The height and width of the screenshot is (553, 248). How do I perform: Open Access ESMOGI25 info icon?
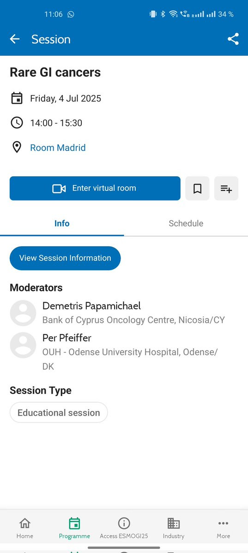point(124,523)
